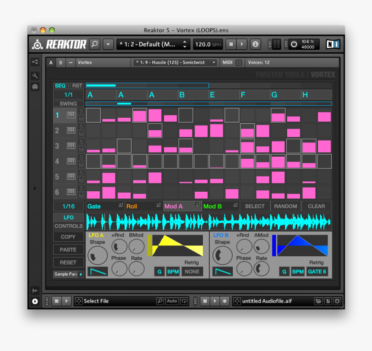Open the structure view sidebar icon

click(35, 62)
